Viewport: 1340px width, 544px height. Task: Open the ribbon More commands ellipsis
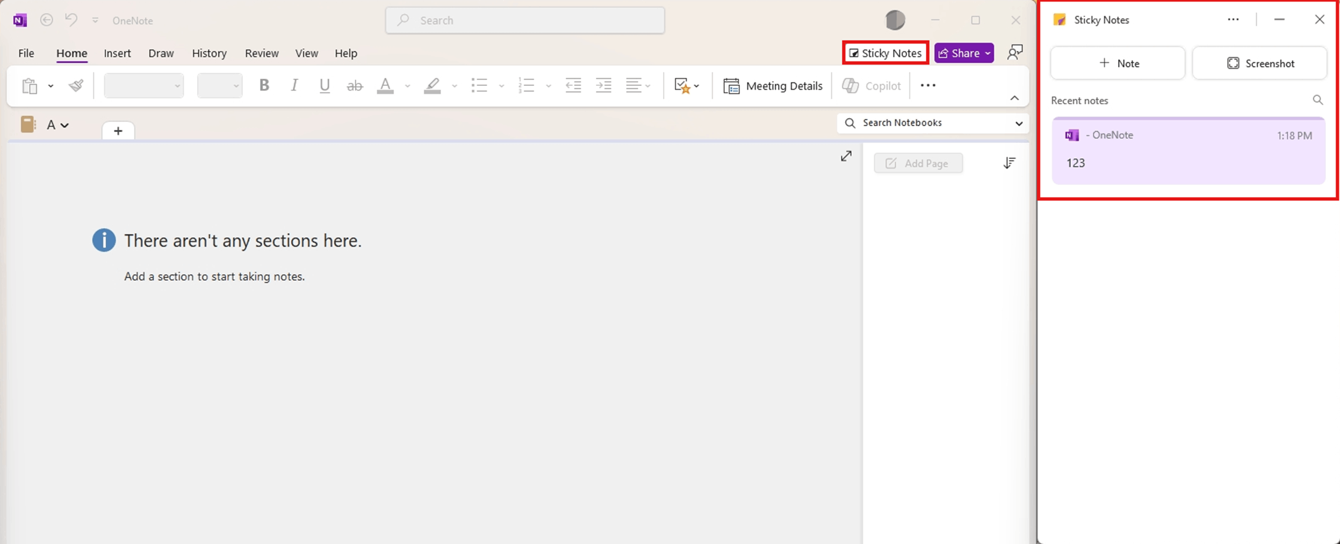pos(928,85)
